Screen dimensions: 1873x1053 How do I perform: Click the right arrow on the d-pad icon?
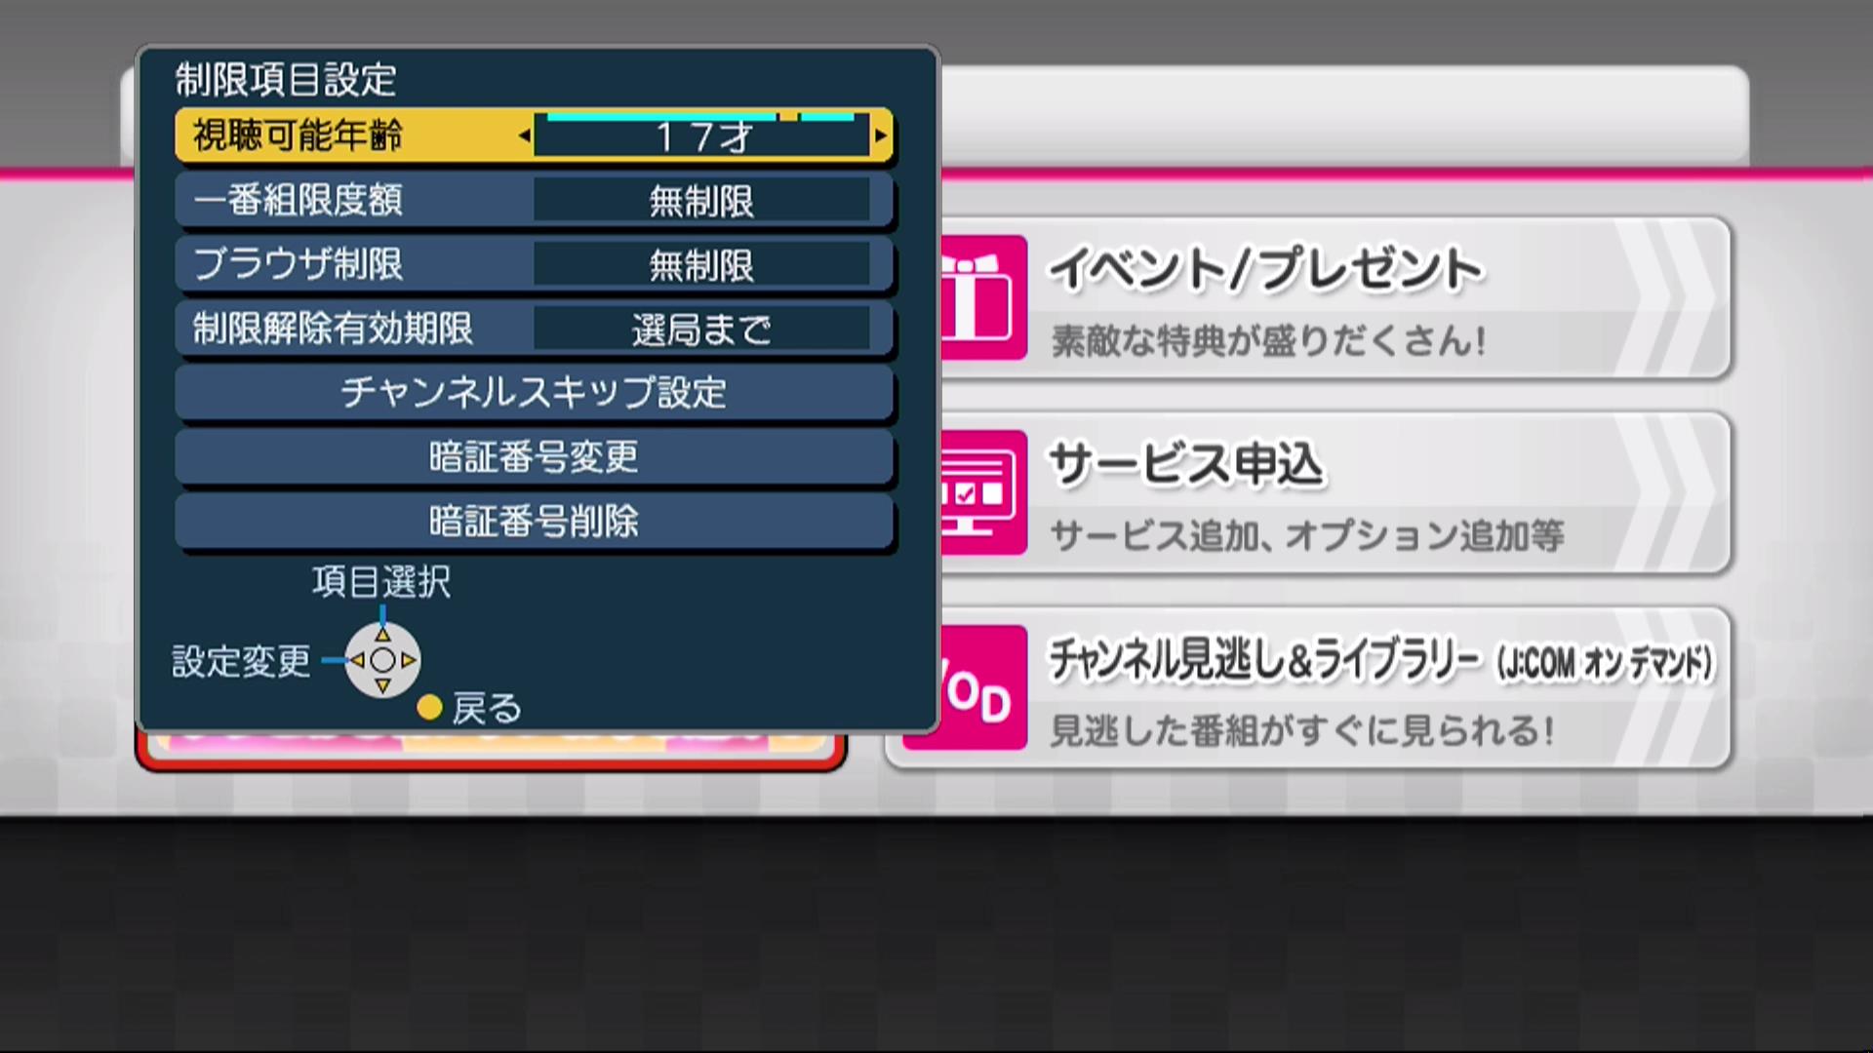click(x=409, y=660)
